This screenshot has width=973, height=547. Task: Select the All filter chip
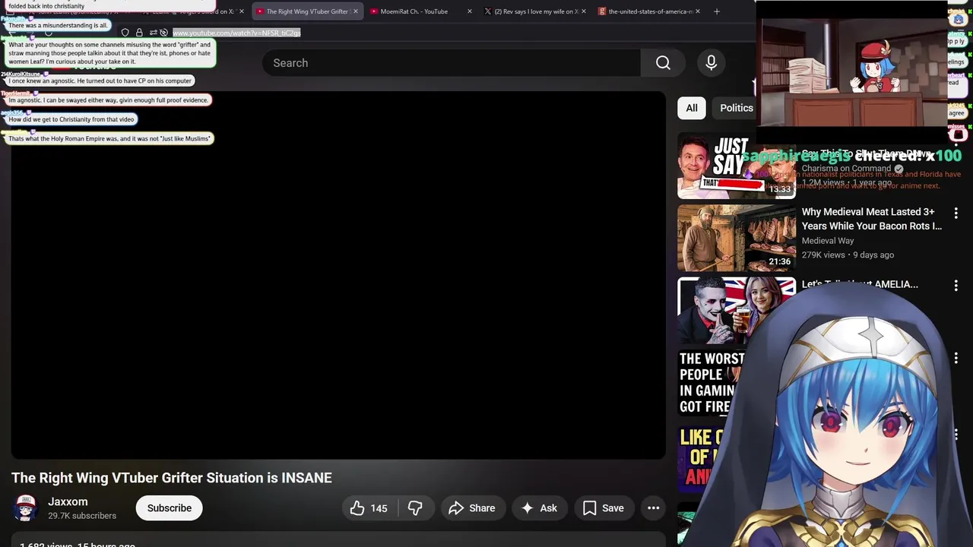click(692, 108)
